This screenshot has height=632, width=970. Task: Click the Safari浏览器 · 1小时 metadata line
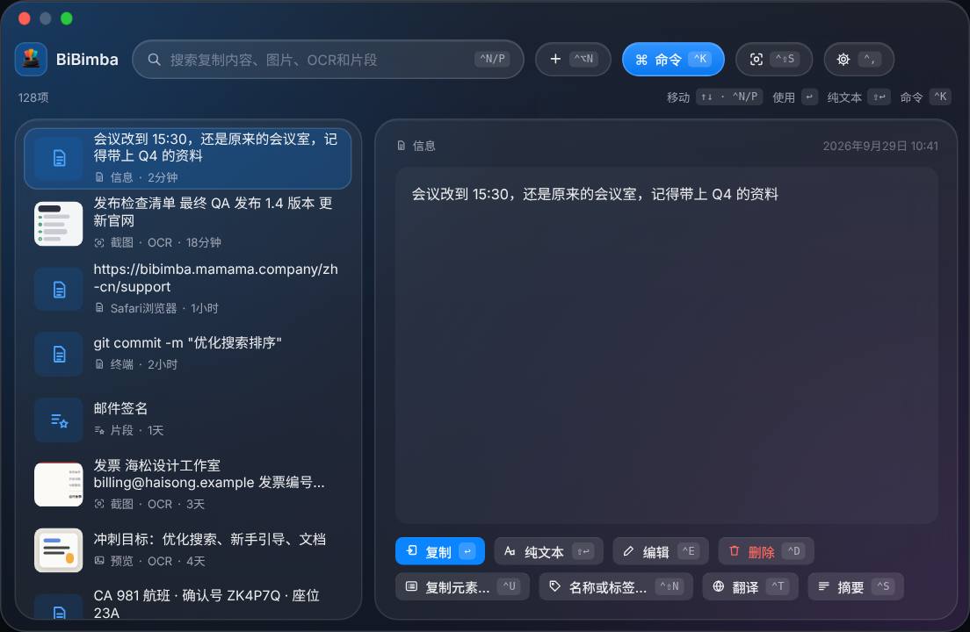(x=156, y=307)
